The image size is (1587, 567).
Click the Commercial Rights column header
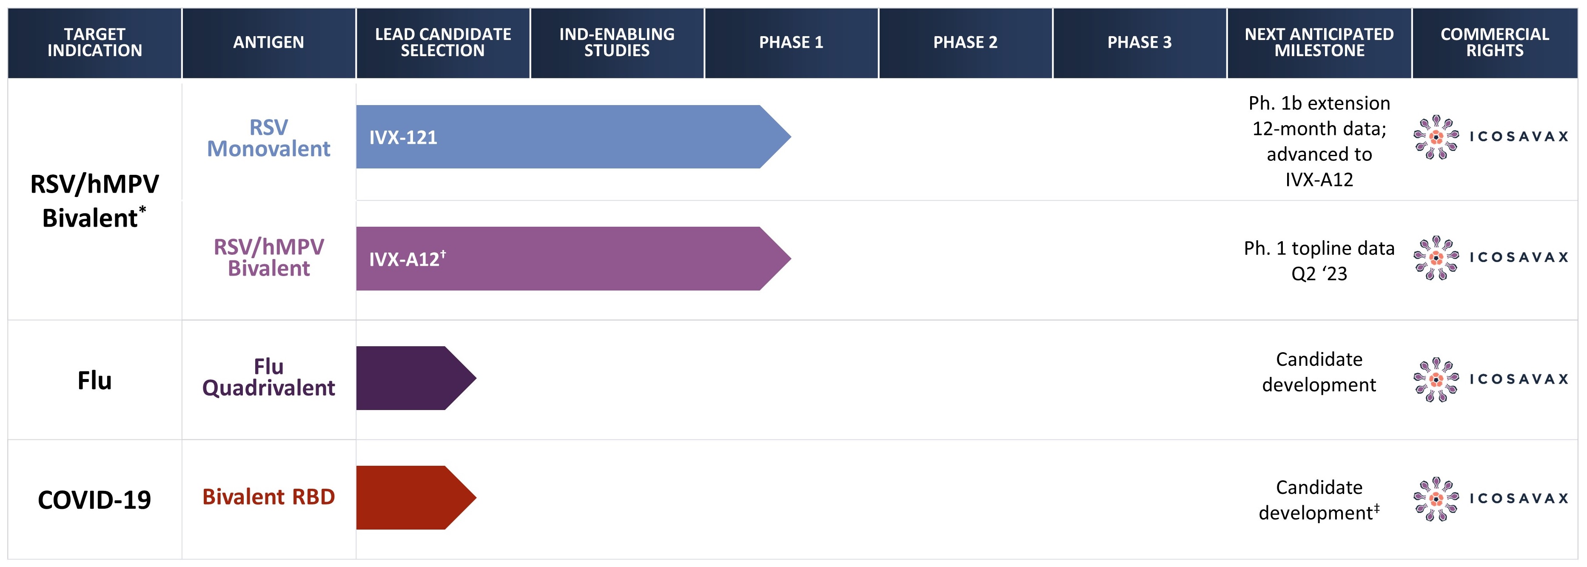coord(1495,43)
